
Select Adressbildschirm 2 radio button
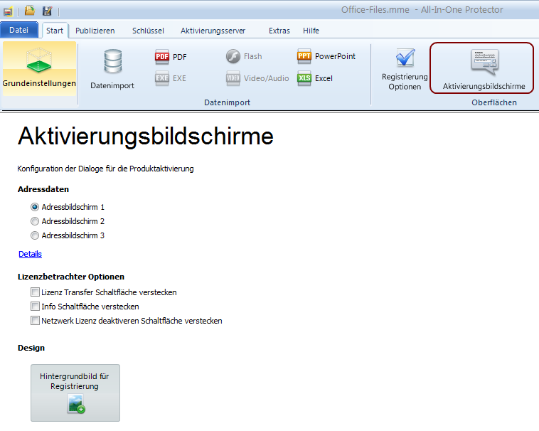coord(35,221)
